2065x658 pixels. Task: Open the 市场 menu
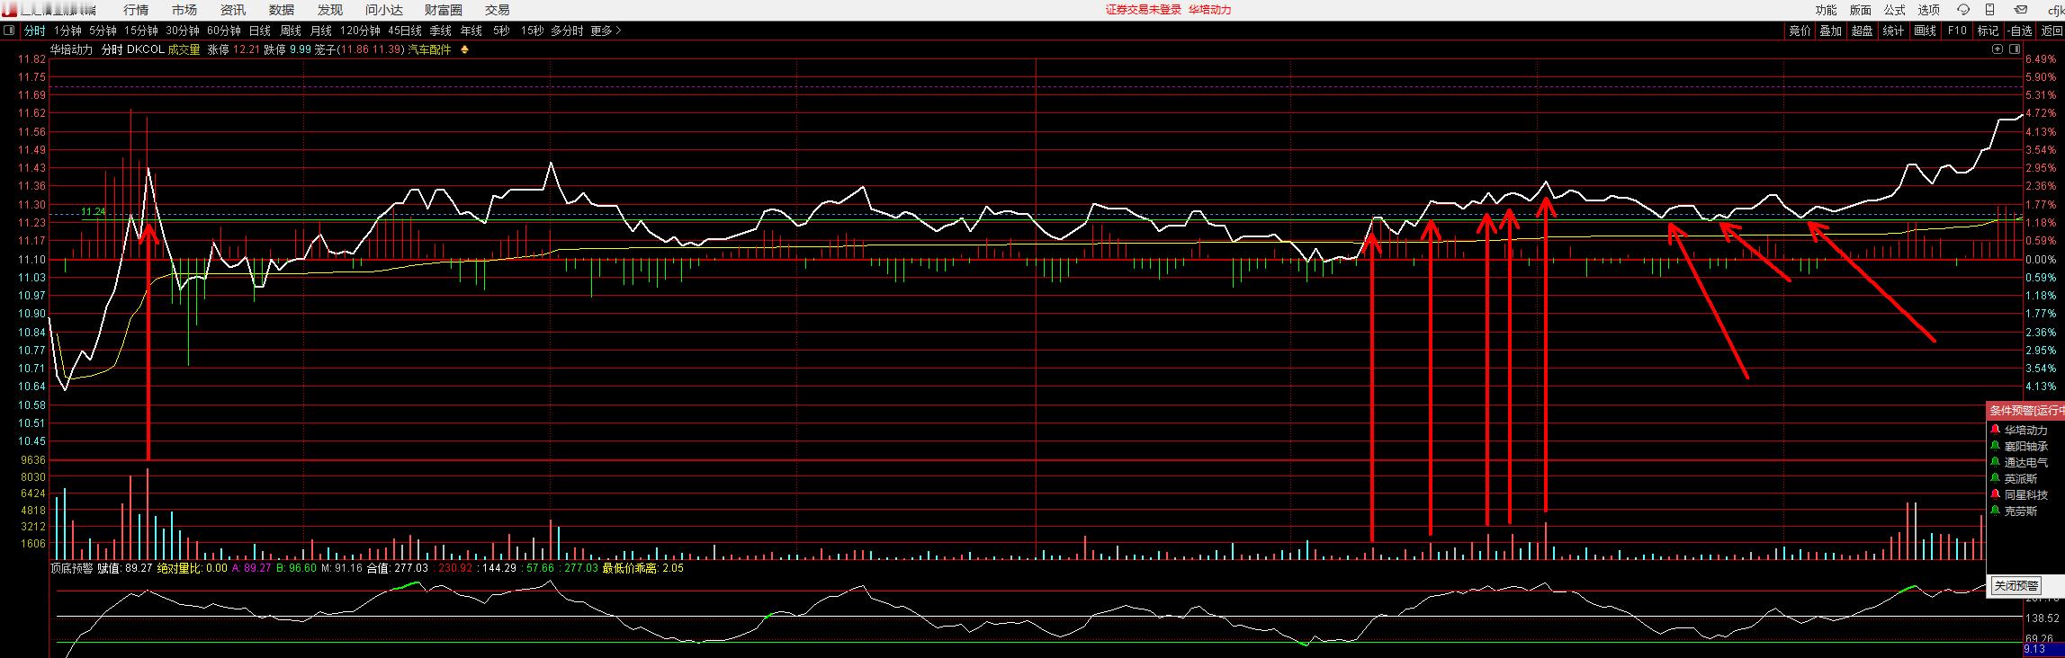point(184,10)
